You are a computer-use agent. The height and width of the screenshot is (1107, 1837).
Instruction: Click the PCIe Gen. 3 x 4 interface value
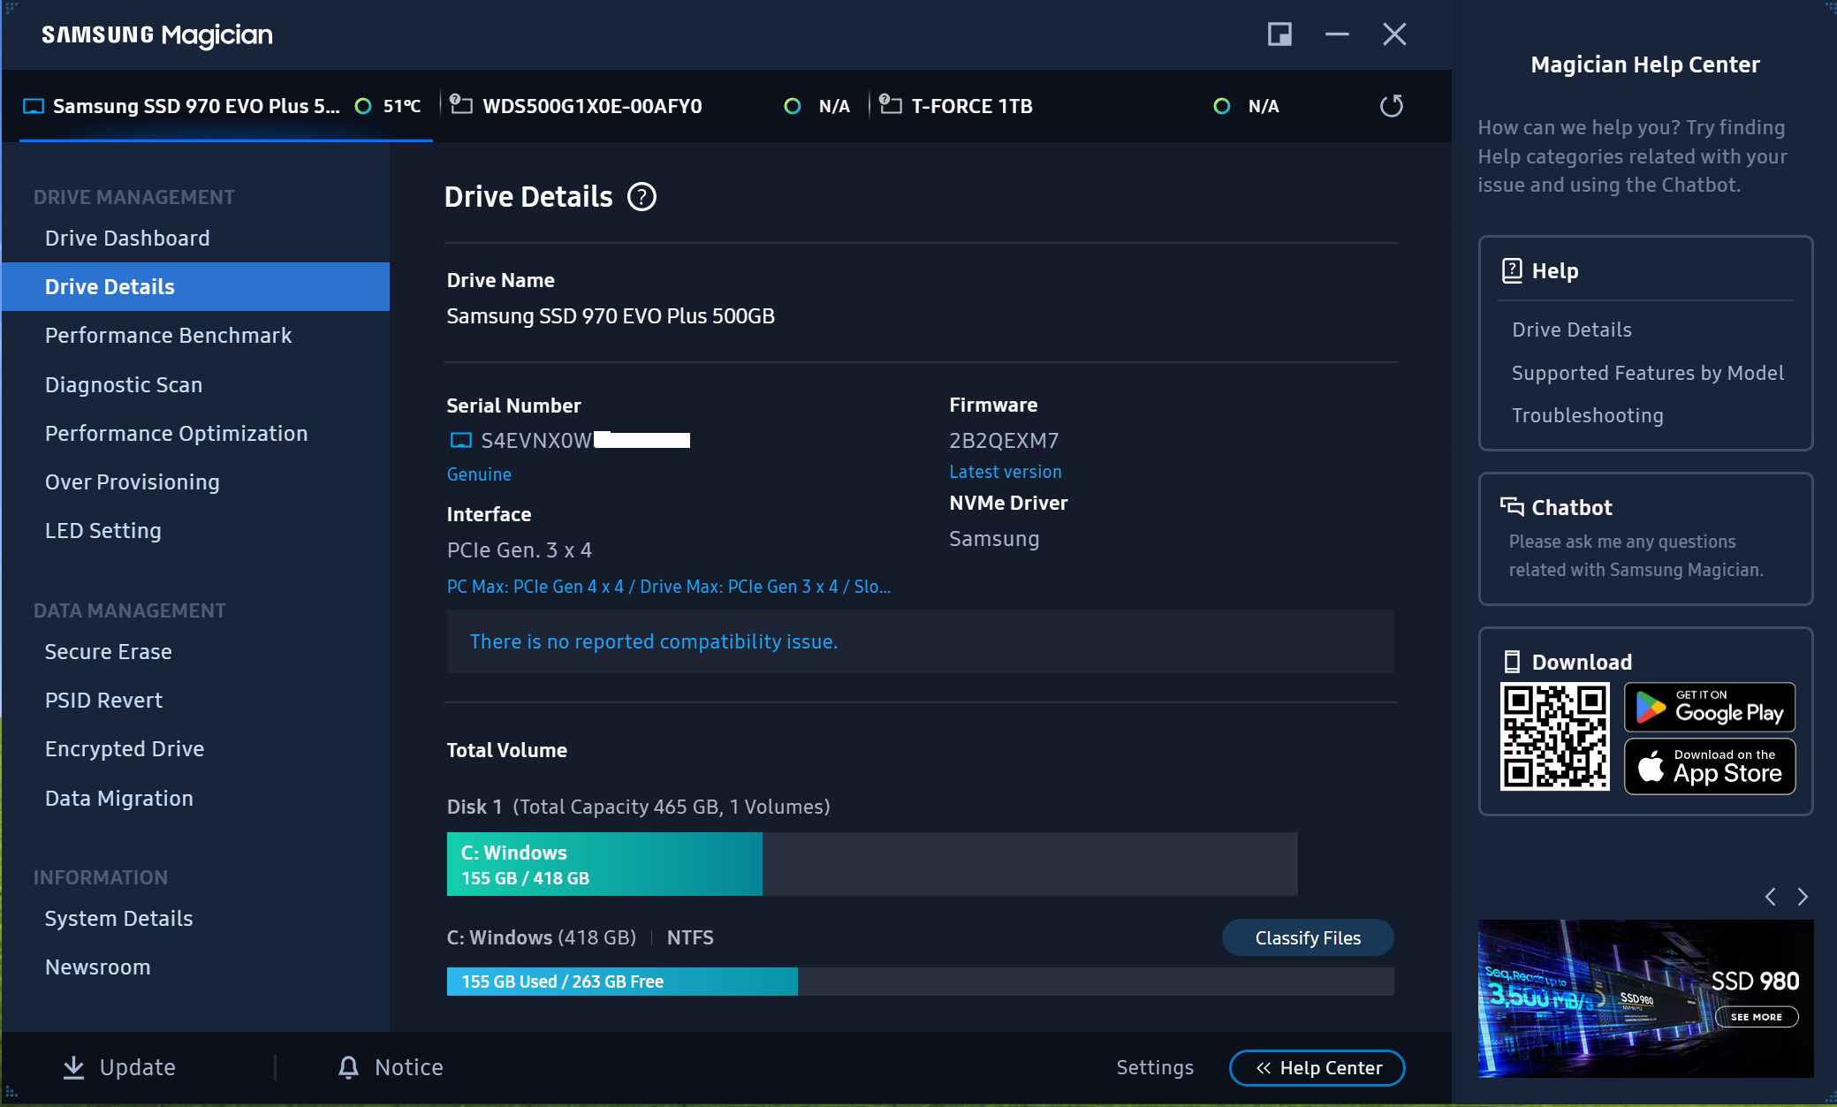tap(520, 550)
